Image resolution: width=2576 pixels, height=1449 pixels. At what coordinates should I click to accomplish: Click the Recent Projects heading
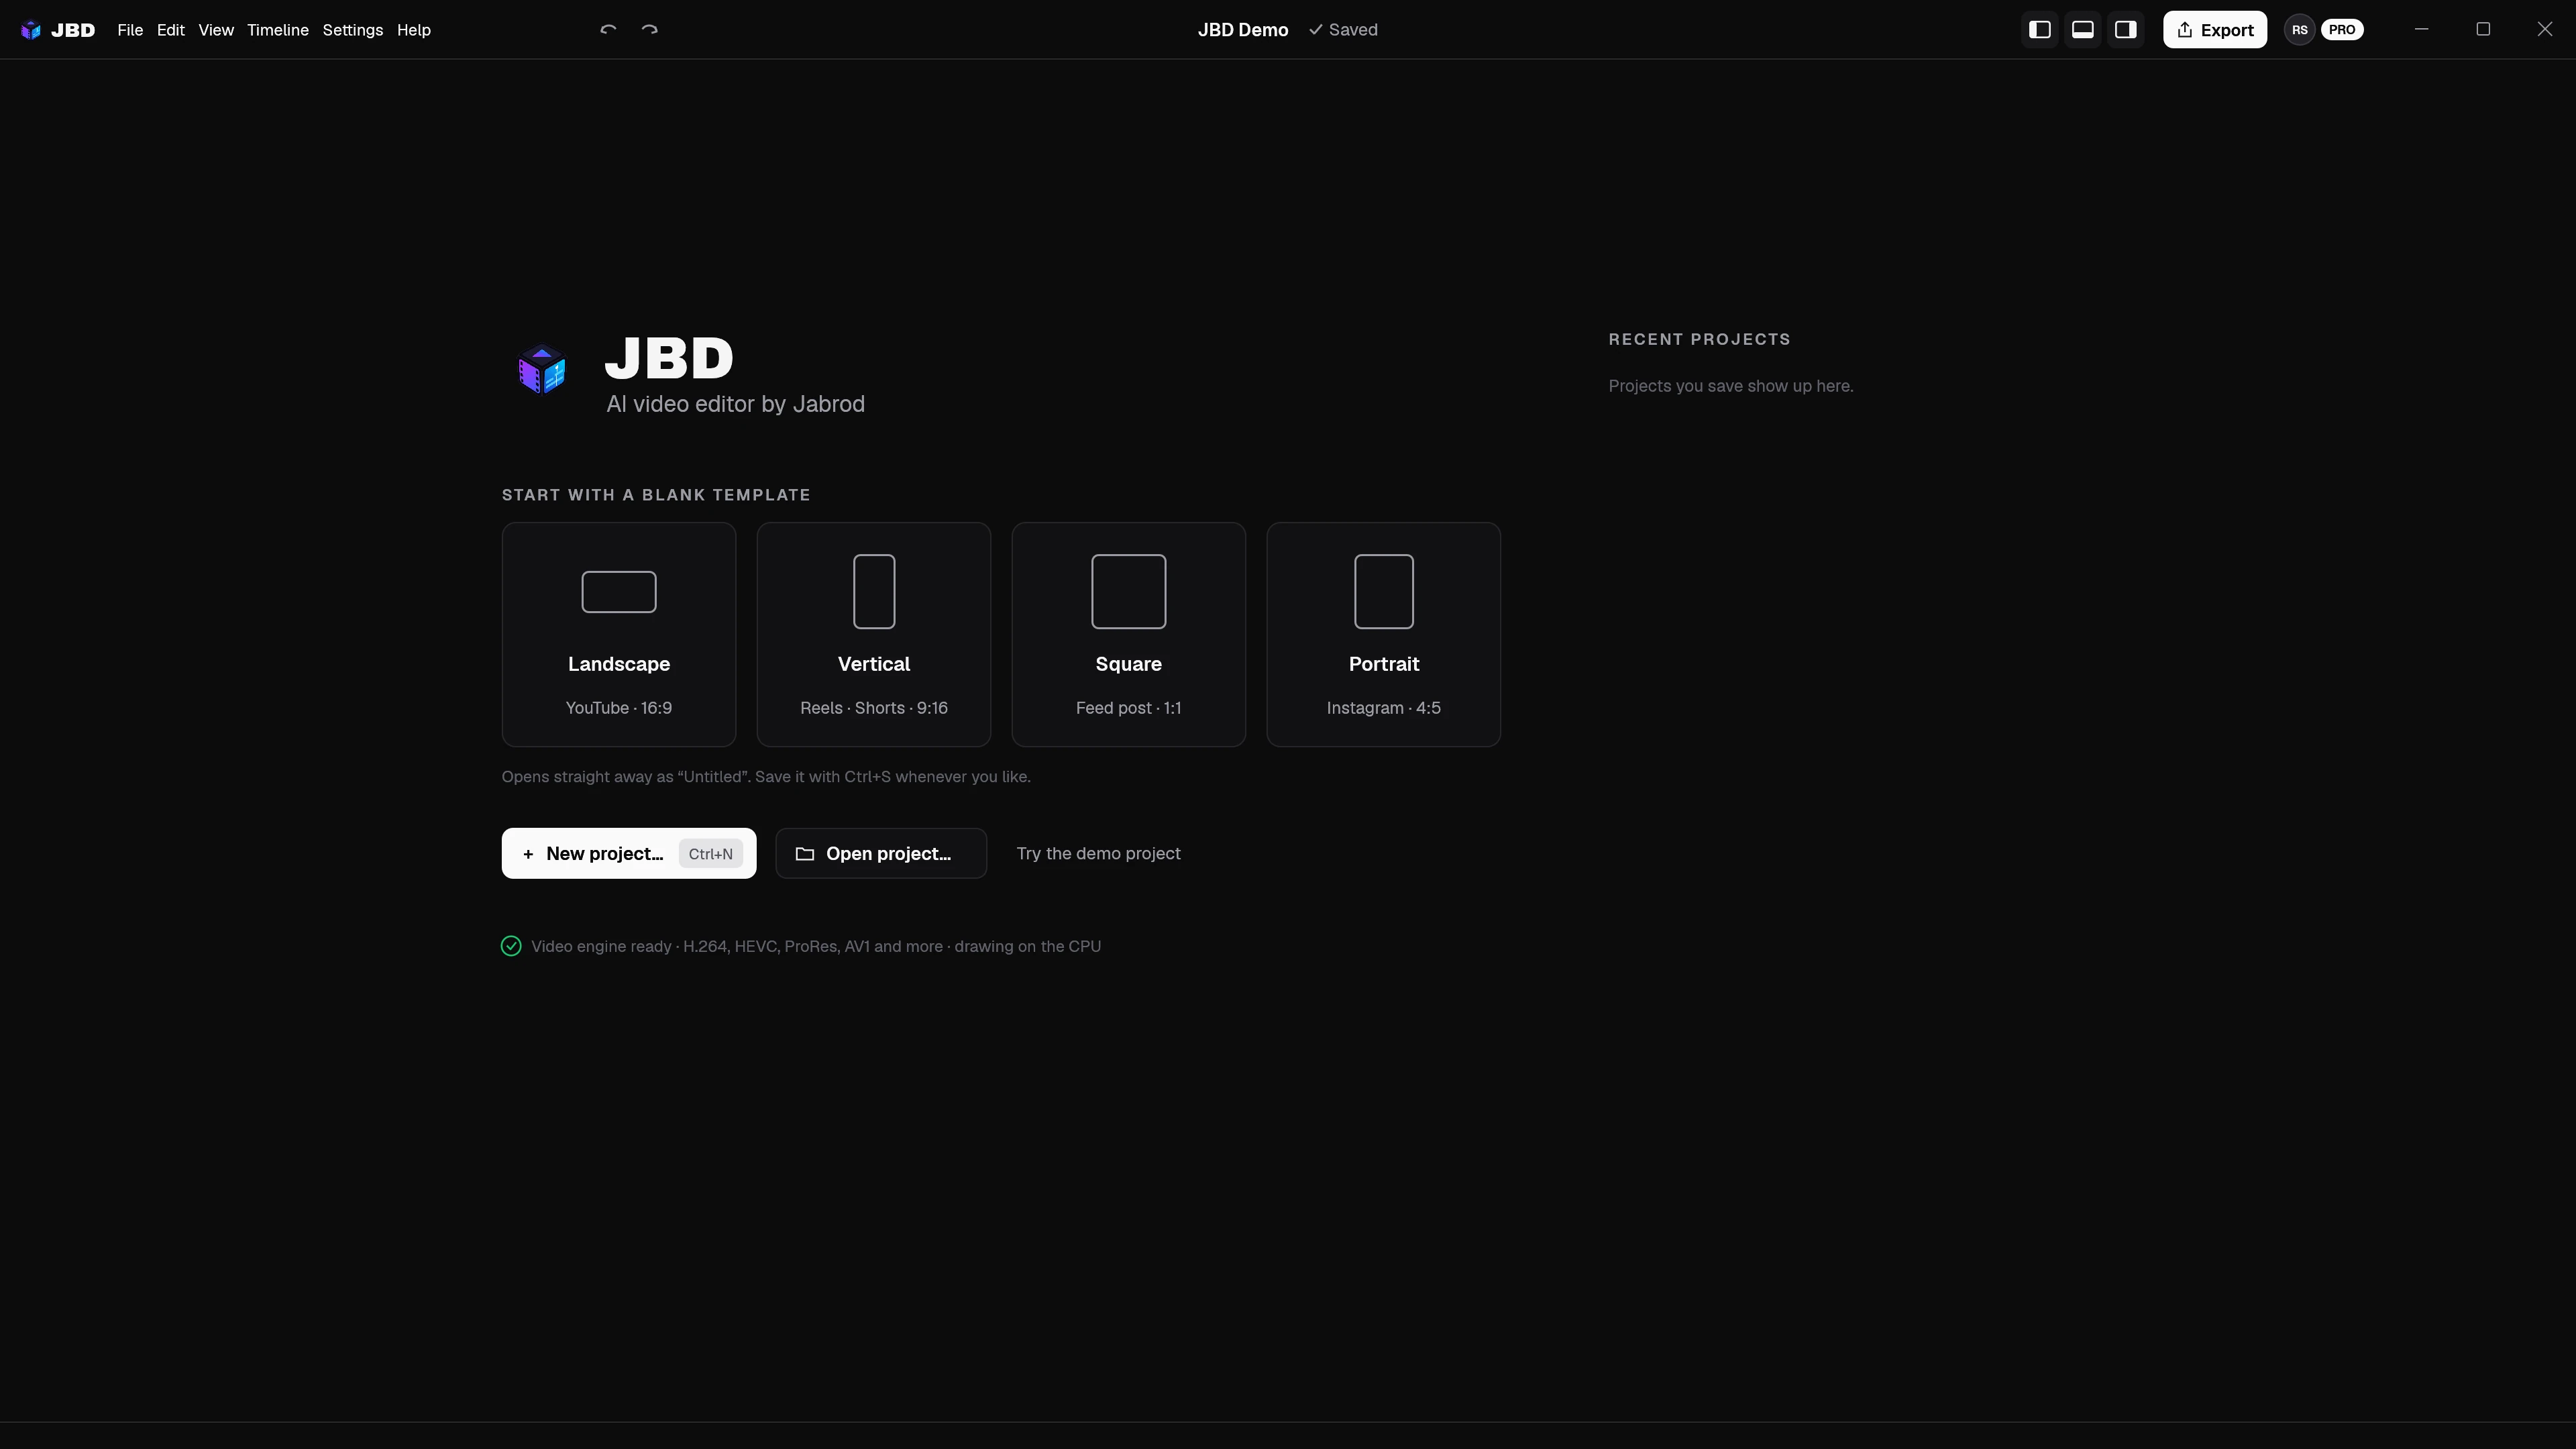point(1699,339)
